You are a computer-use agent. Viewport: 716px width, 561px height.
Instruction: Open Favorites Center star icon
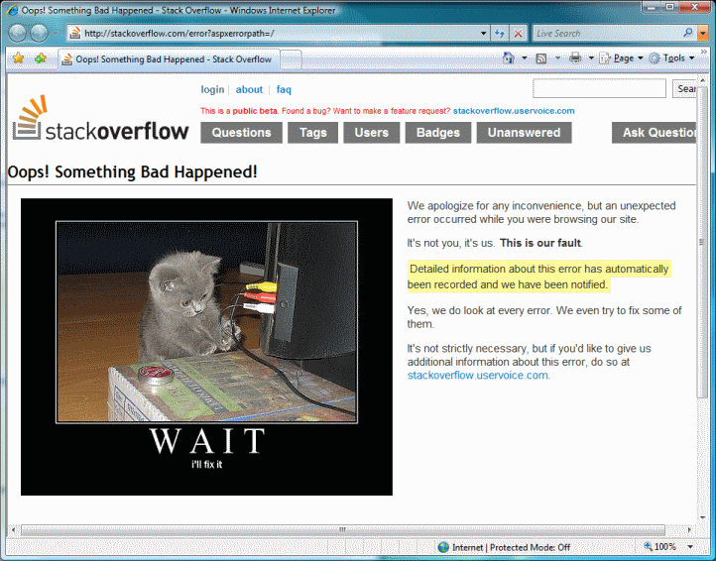18,57
